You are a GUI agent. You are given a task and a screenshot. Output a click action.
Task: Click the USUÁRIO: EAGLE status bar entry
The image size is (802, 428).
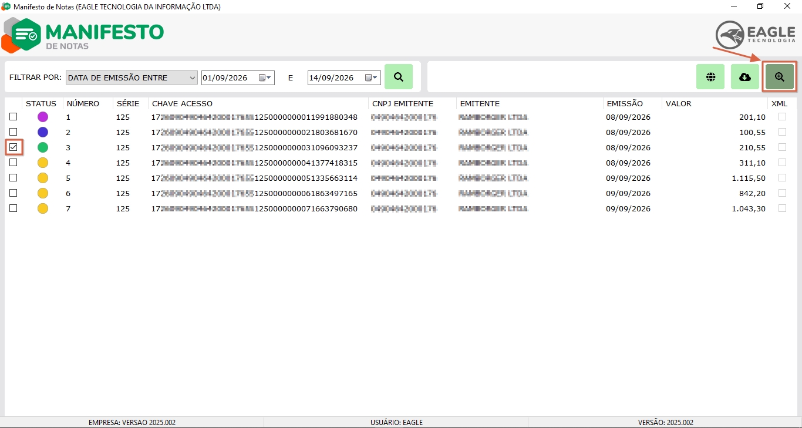396,422
